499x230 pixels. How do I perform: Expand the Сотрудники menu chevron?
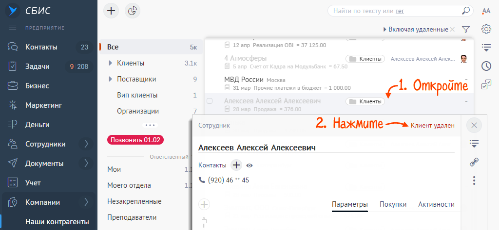click(x=86, y=144)
